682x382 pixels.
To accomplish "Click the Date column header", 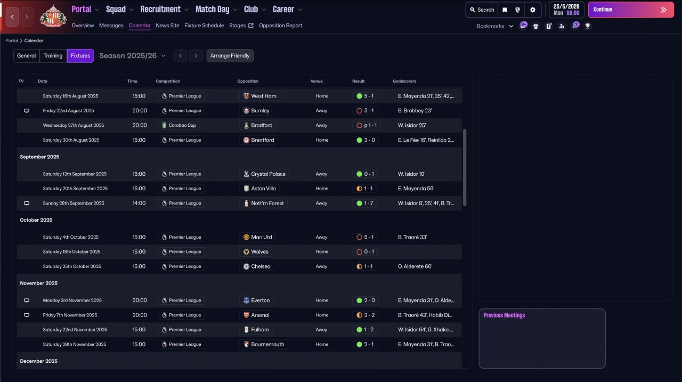I will coord(43,82).
